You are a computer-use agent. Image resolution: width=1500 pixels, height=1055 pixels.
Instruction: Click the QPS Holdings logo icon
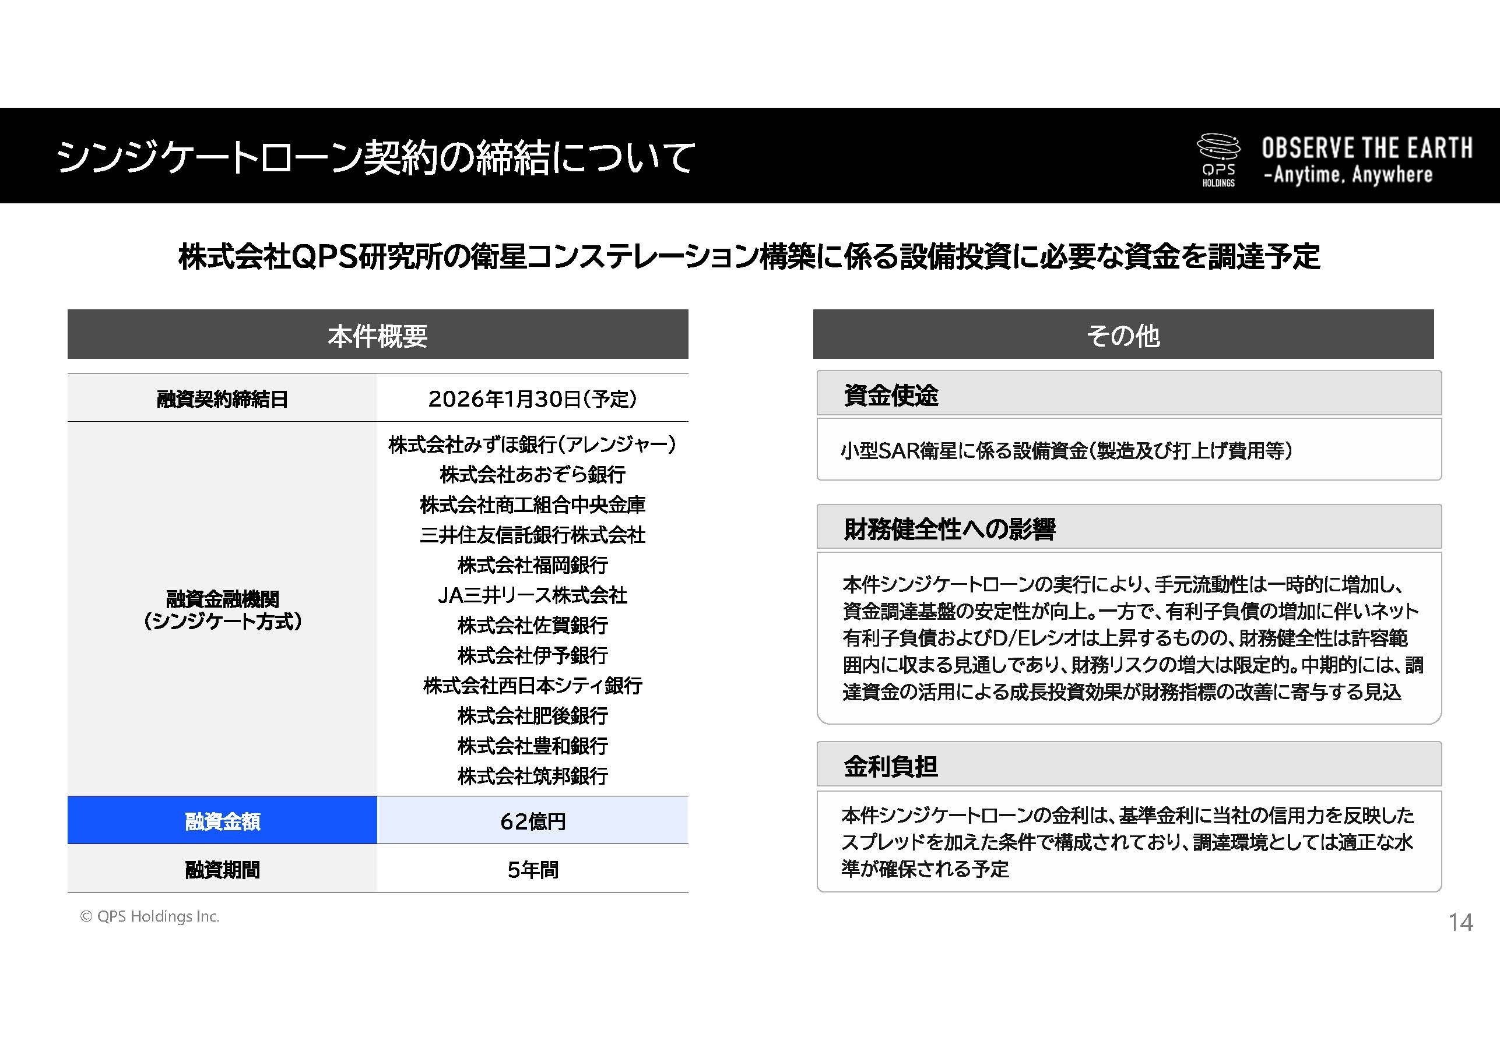tap(1218, 160)
